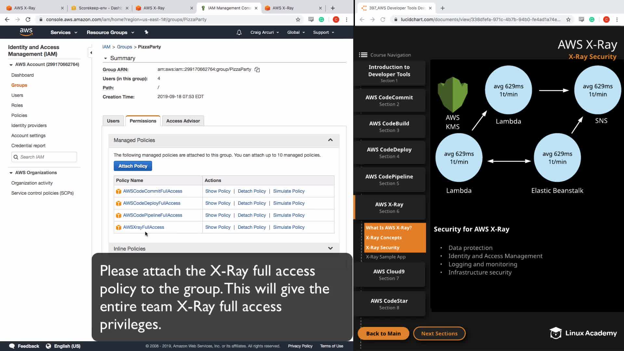
Task: Open the notifications bell icon
Action: (239, 32)
